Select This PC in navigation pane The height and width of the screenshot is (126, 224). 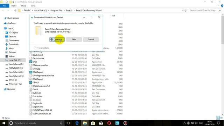point(9,29)
